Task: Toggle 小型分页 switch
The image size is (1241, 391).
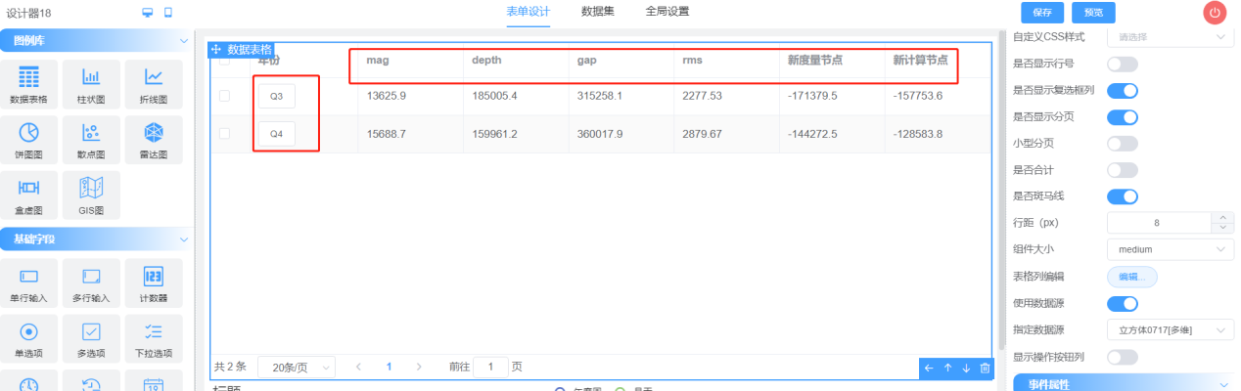Action: pyautogui.click(x=1123, y=144)
